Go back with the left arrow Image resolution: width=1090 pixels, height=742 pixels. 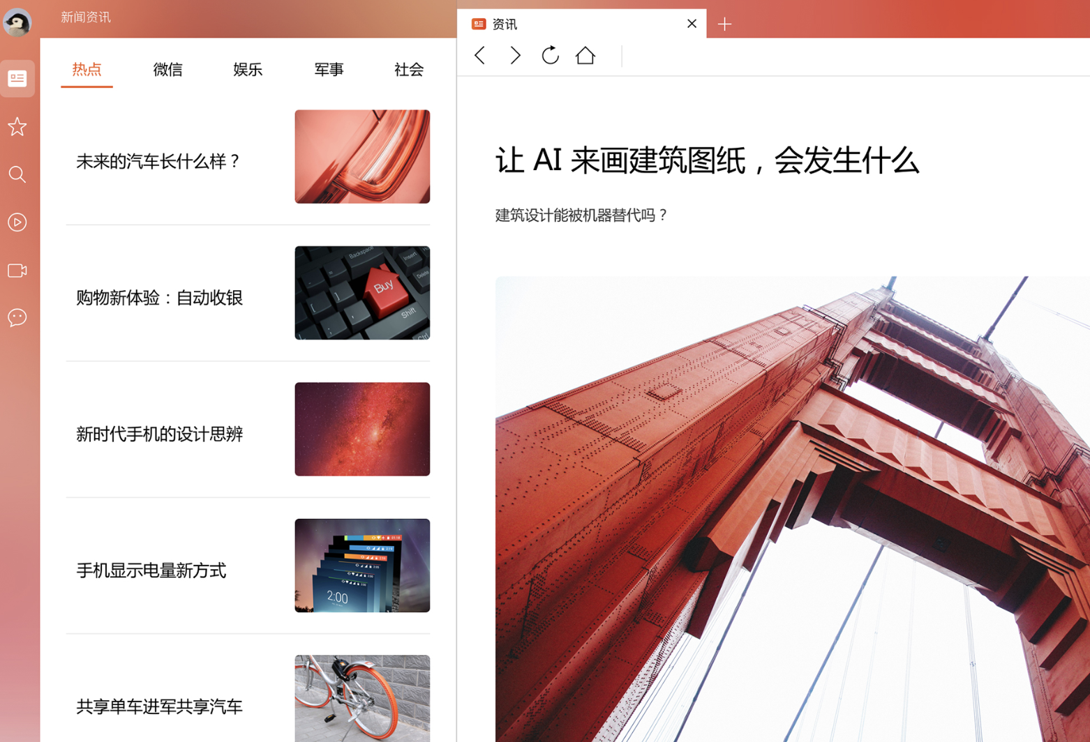click(x=480, y=56)
